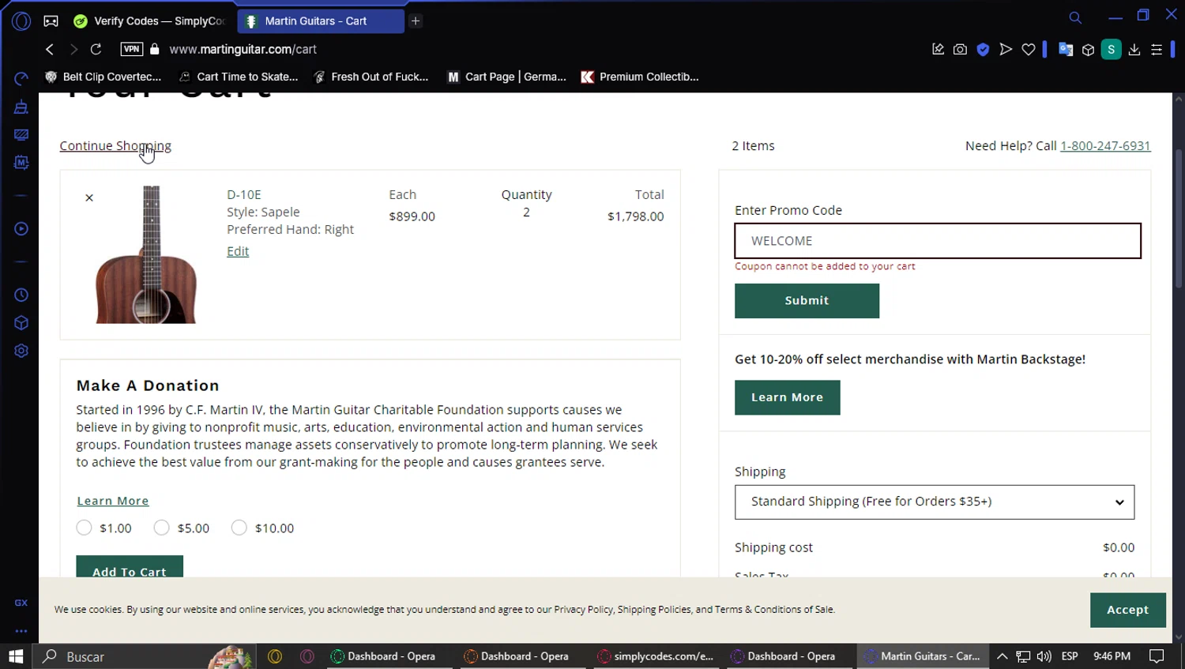The height and width of the screenshot is (669, 1185).
Task: Open Premium Collectib bookmark
Action: (640, 77)
